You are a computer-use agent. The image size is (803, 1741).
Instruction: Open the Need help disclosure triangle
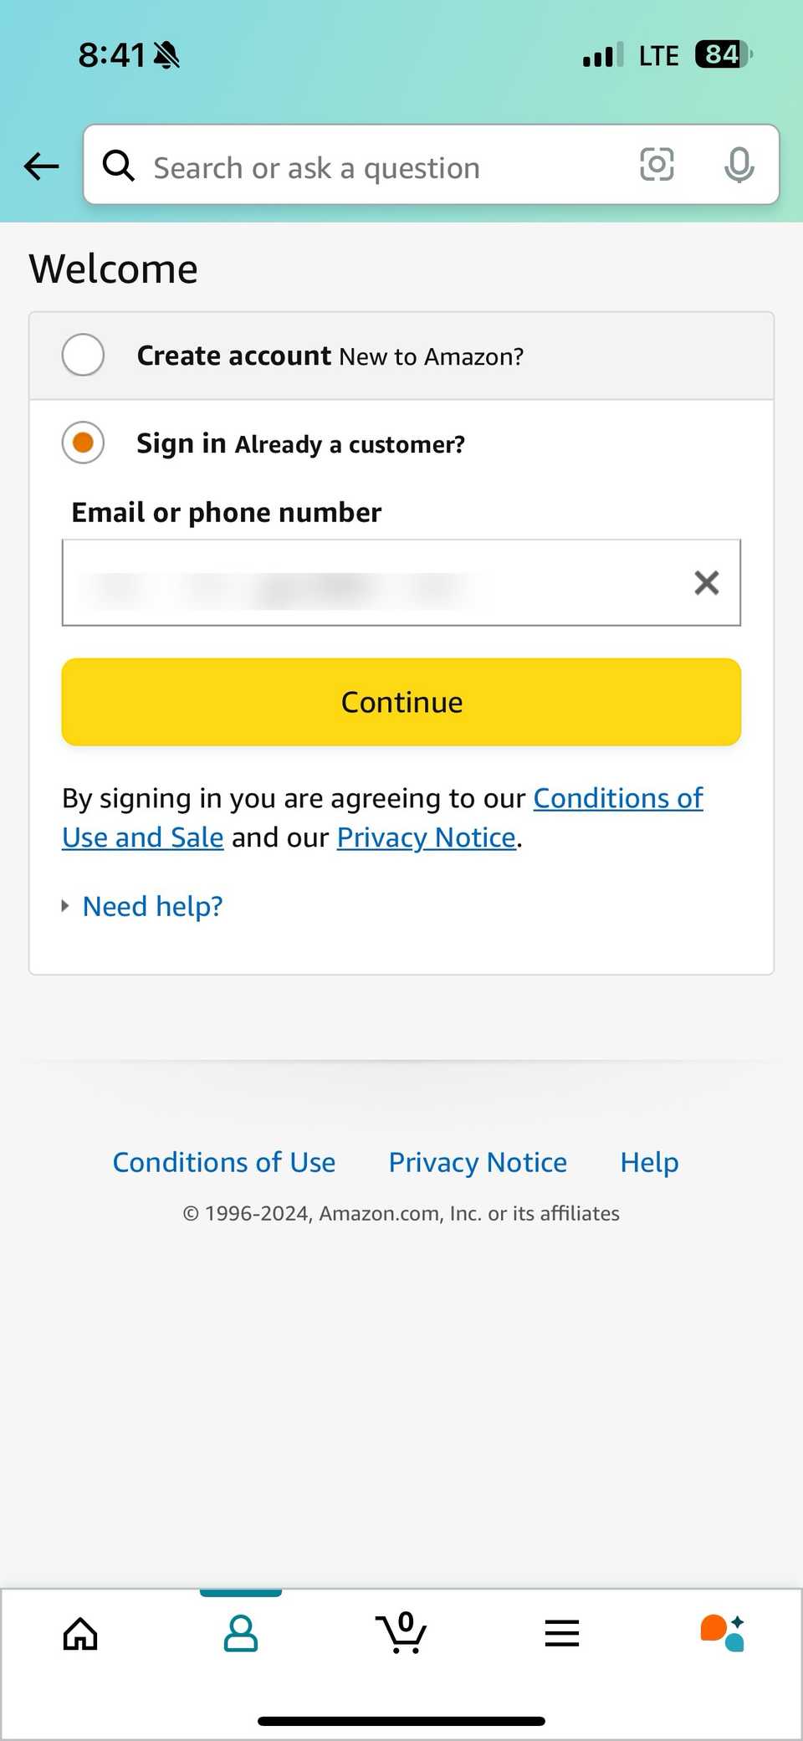coord(65,905)
